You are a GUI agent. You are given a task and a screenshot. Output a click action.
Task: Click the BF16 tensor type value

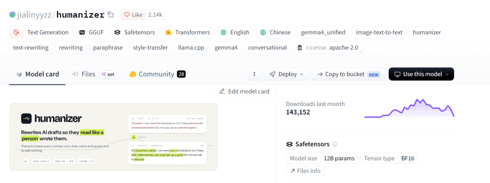[408, 159]
